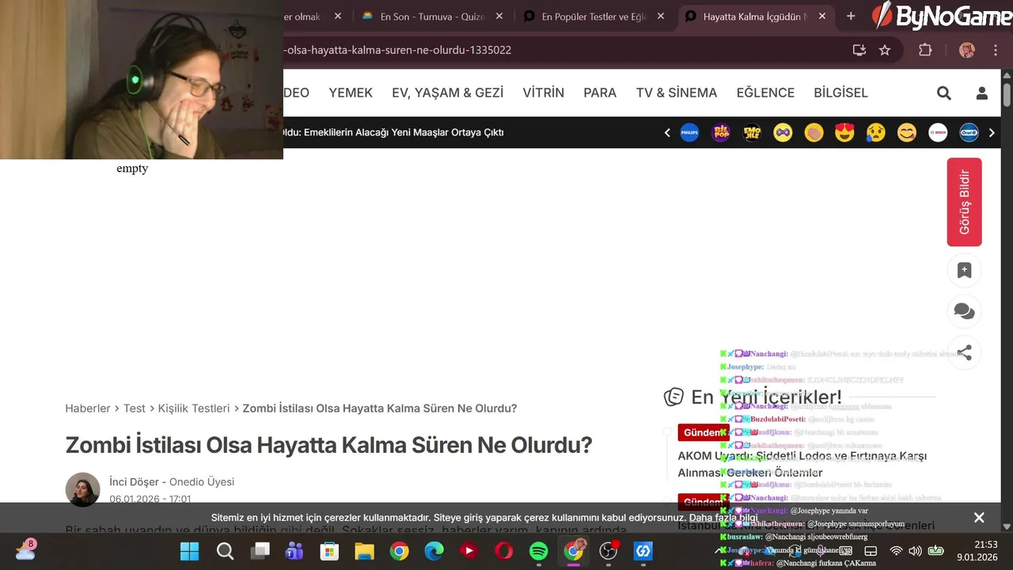
Task: Open the EĞLENCE menu item
Action: pos(765,93)
